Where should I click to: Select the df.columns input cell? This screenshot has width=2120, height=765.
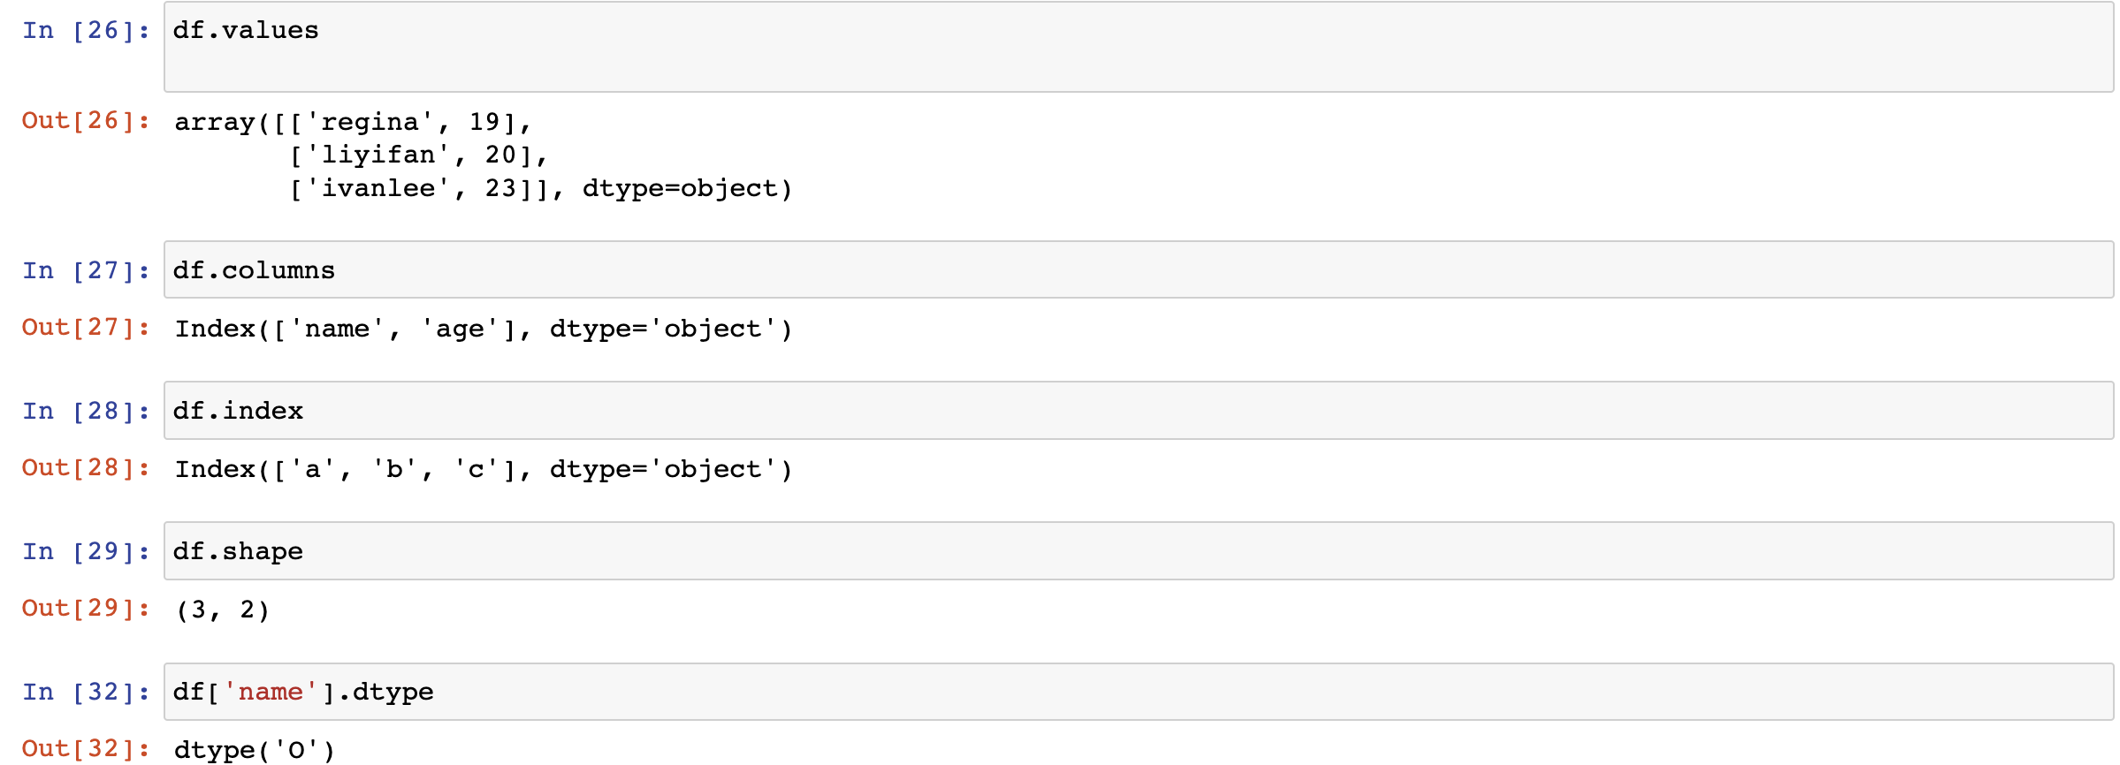pyautogui.click(x=1139, y=269)
